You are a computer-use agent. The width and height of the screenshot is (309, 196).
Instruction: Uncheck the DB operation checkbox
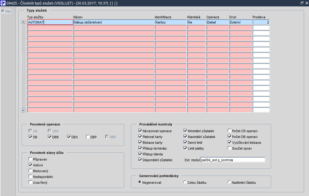pyautogui.click(x=30, y=137)
